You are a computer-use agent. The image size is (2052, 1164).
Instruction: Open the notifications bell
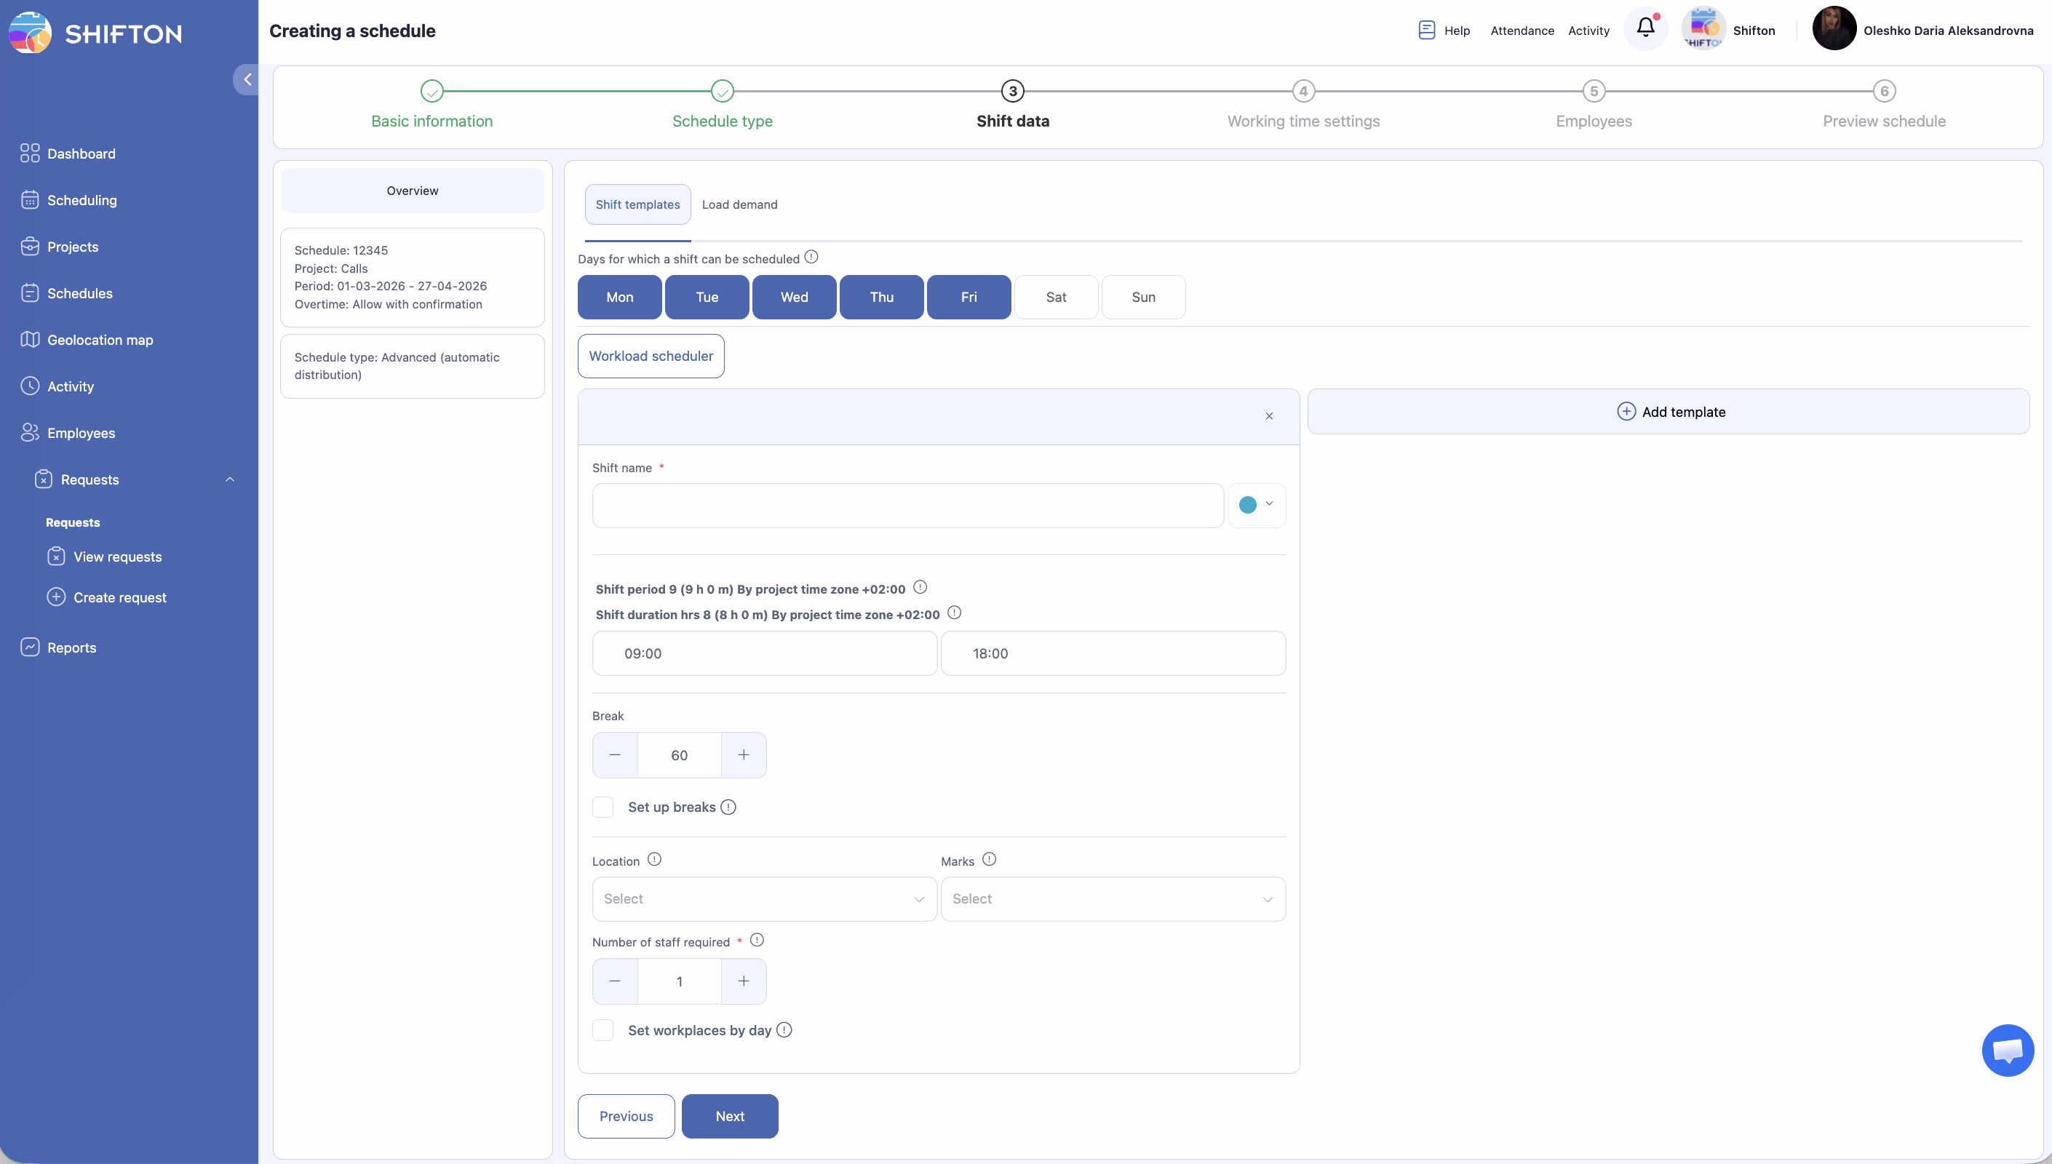coord(1645,28)
